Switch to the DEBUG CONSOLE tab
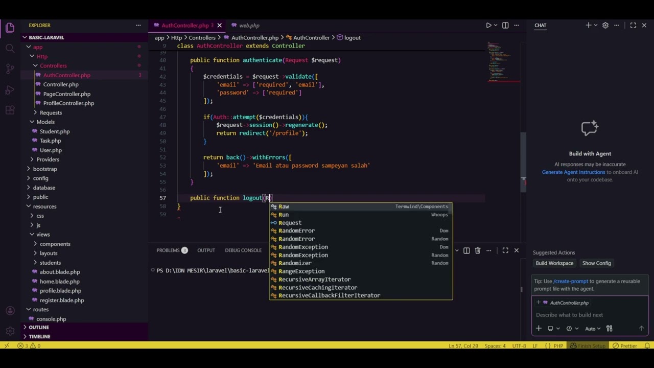The height and width of the screenshot is (368, 654). click(243, 250)
